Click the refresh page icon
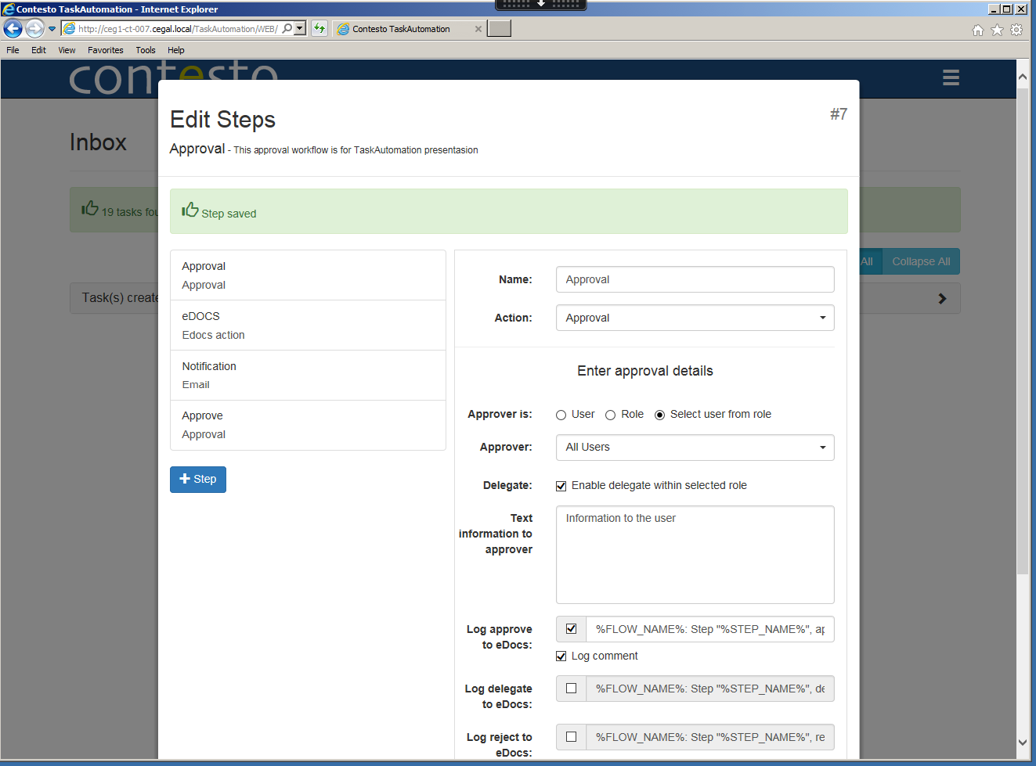1036x766 pixels. [x=319, y=29]
